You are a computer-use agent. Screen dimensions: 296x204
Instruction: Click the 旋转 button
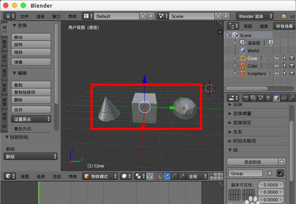click(31, 45)
